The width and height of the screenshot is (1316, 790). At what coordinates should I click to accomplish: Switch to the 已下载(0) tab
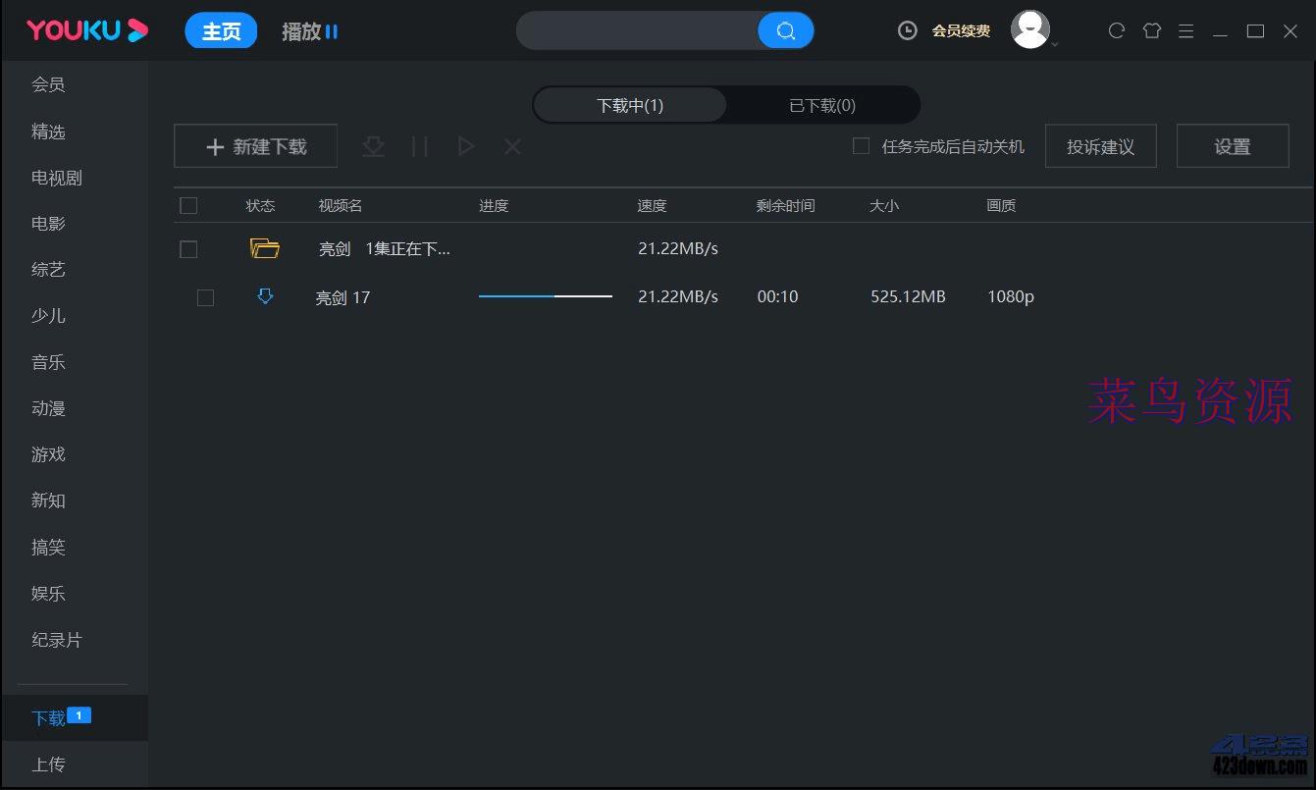click(x=820, y=105)
